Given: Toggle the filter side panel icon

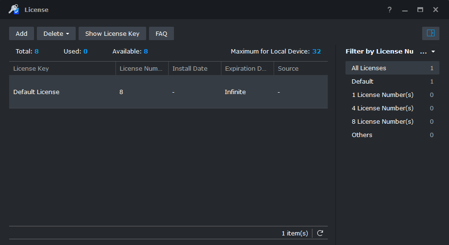Looking at the screenshot, I should tap(430, 33).
